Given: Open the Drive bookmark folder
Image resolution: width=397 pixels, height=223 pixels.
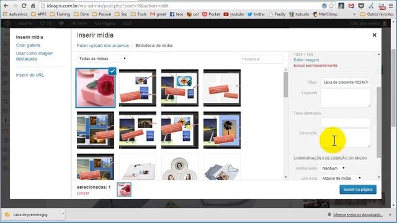Looking at the screenshot, I should [x=81, y=14].
